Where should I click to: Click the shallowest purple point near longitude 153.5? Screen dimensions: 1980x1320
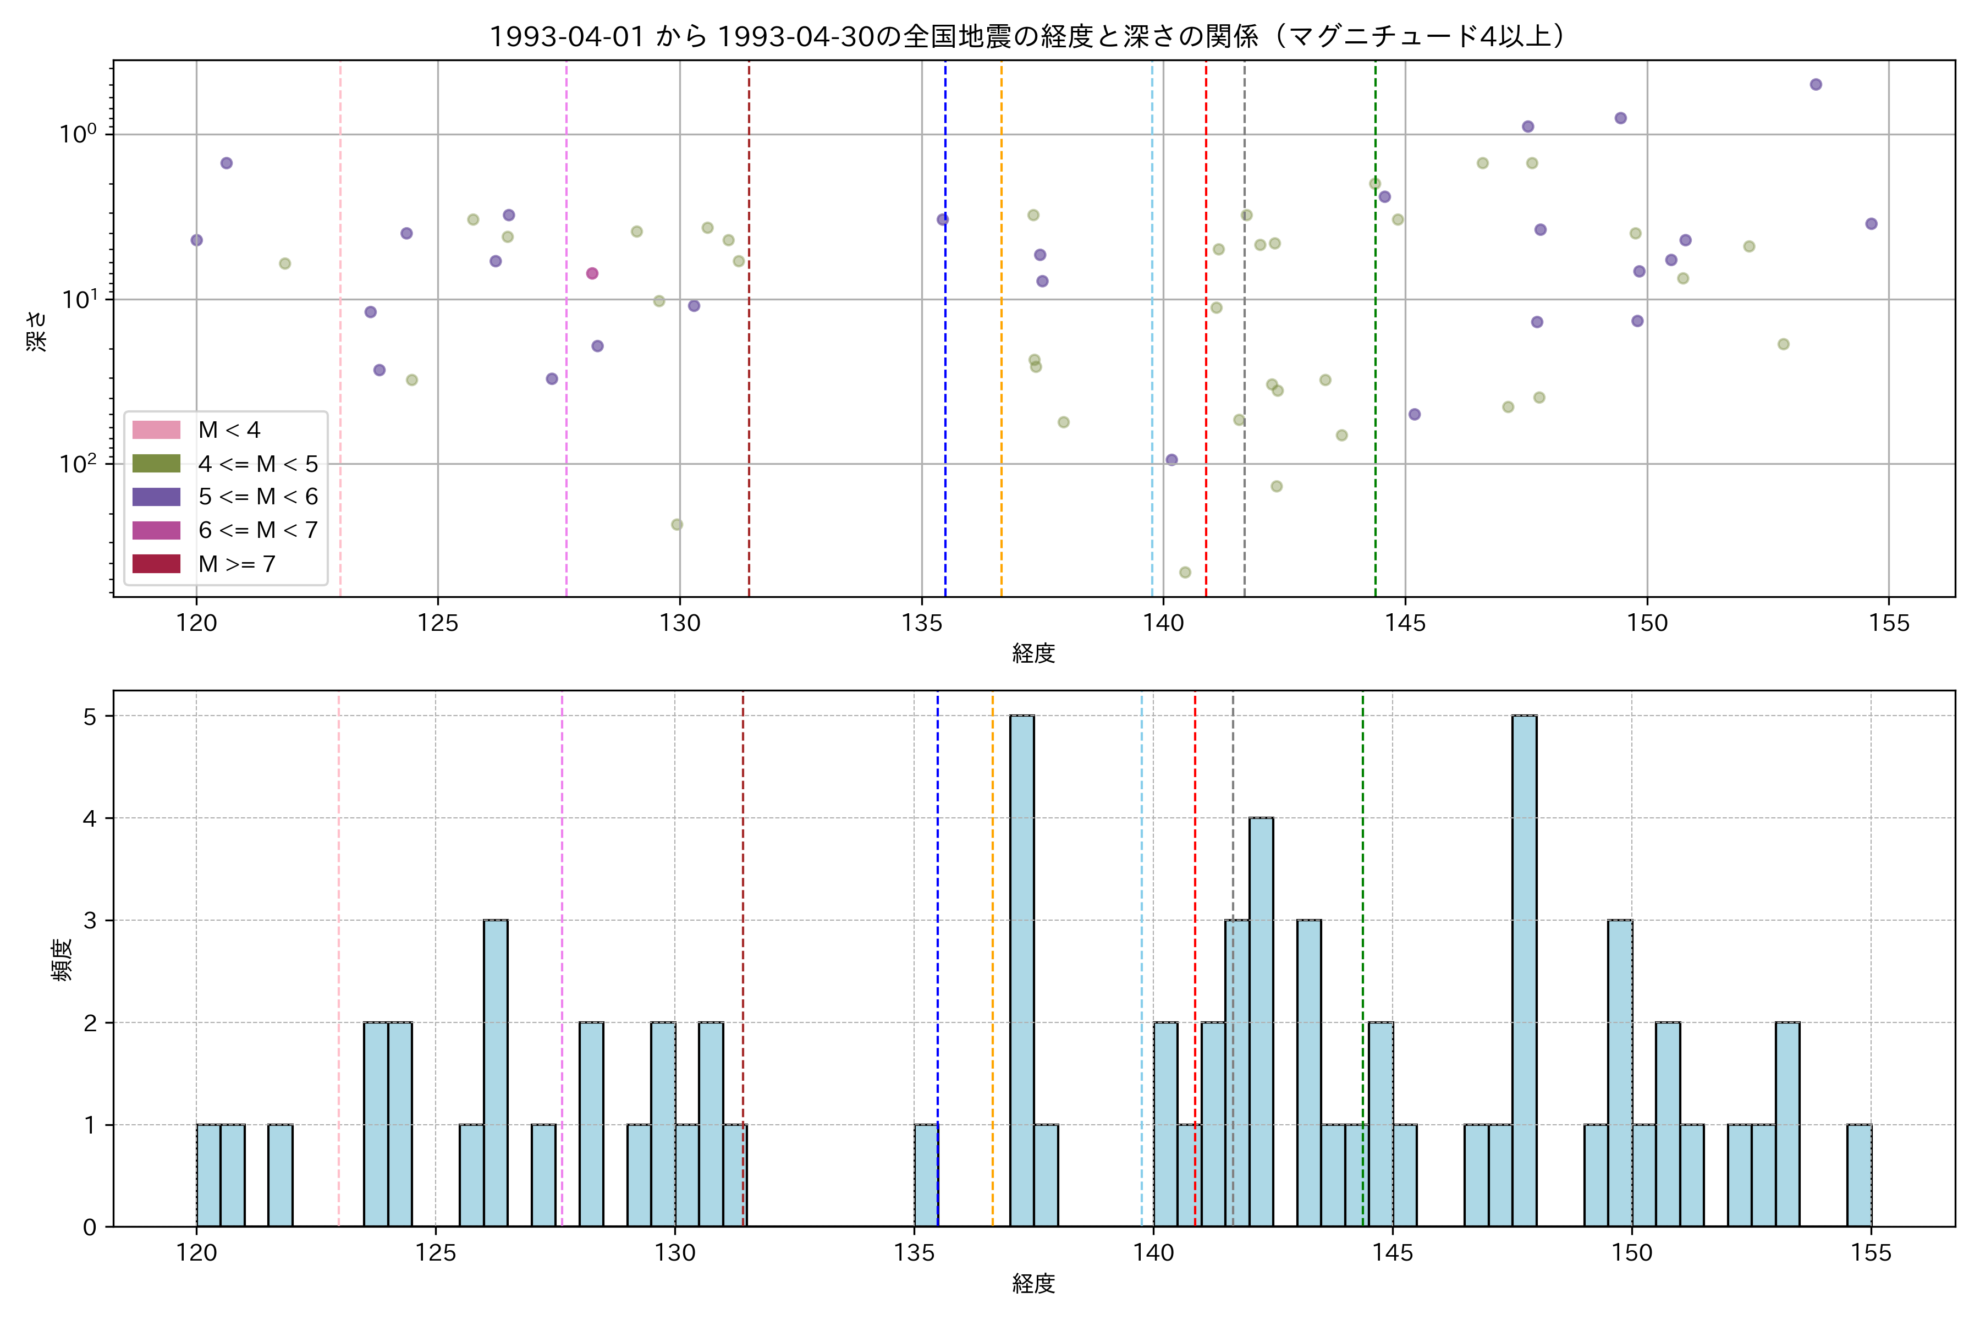pyautogui.click(x=1816, y=84)
